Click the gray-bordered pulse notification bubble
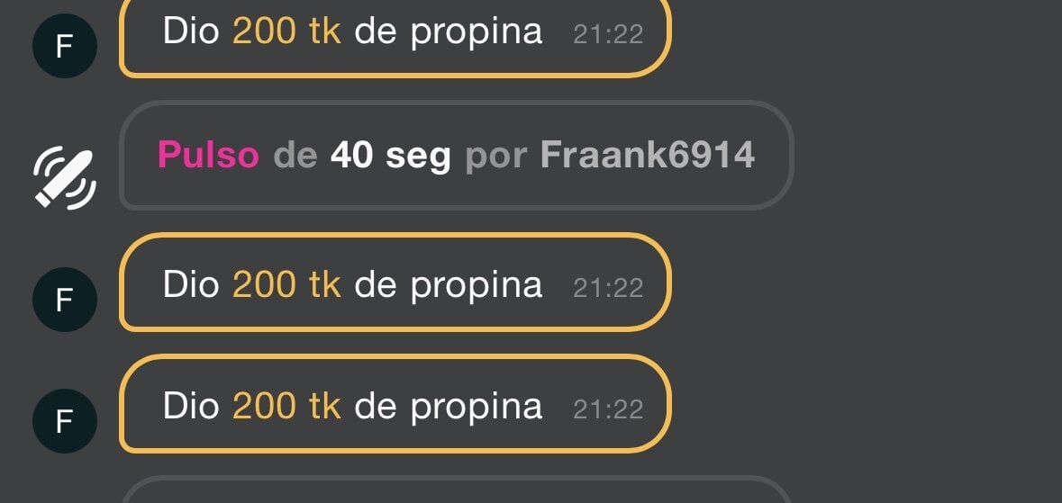The image size is (1062, 503). (457, 155)
